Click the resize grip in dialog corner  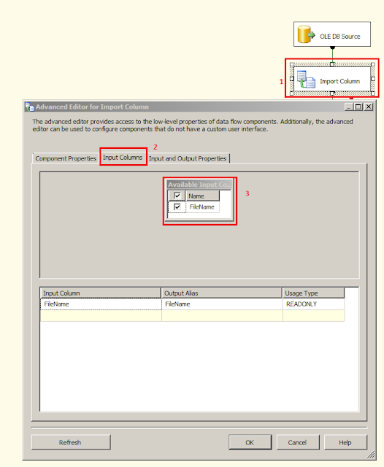(371, 455)
